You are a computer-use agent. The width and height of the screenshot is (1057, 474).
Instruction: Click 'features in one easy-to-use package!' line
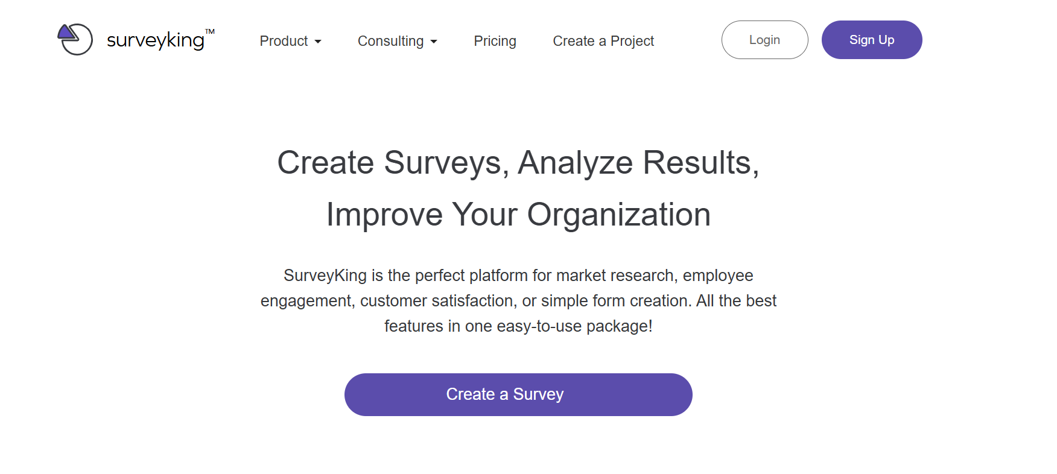[x=518, y=326]
